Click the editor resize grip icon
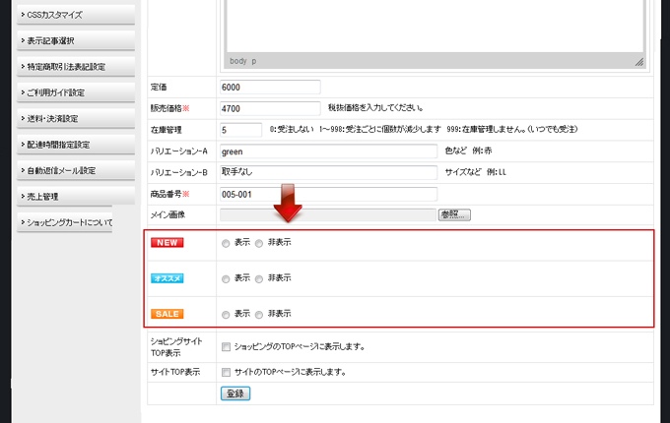670x423 pixels. pos(638,61)
